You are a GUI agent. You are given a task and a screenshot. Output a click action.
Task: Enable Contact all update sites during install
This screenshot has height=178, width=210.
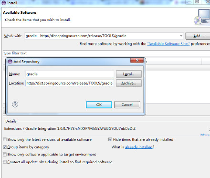pos(5,162)
